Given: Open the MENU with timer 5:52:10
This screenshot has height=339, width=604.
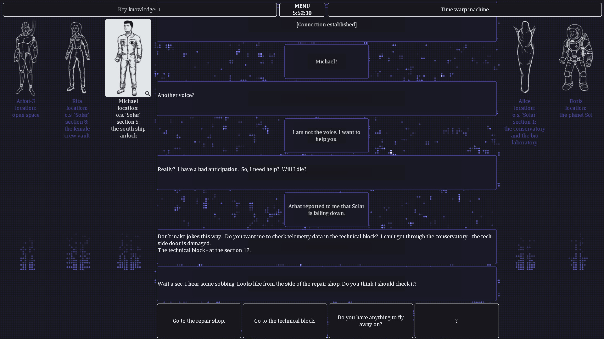Looking at the screenshot, I should (302, 9).
